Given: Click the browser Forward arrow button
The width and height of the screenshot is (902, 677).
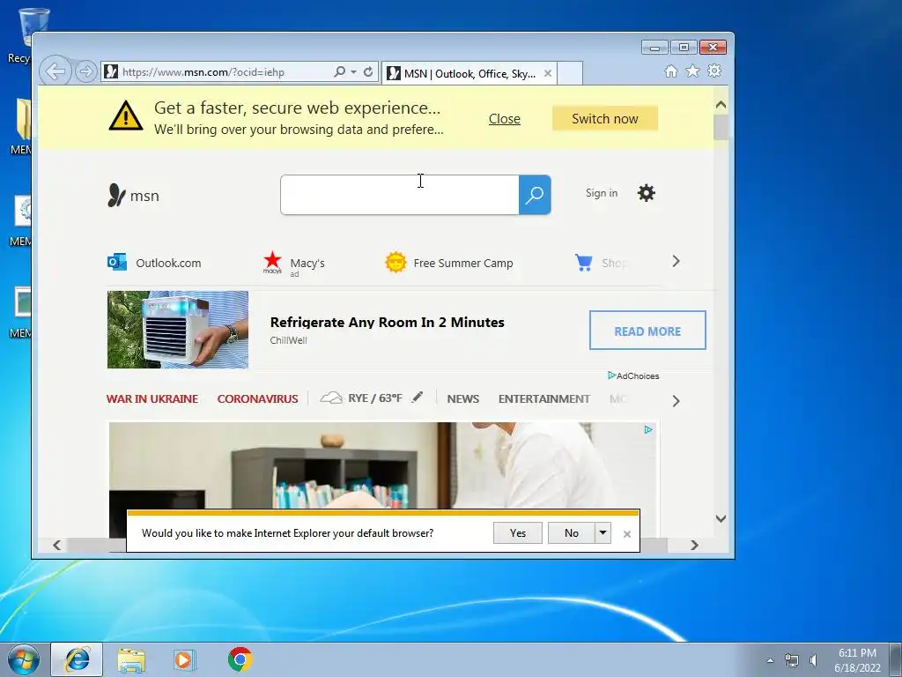Looking at the screenshot, I should coord(85,72).
